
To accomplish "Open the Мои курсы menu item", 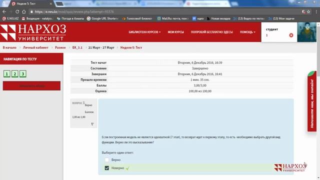I will click(175, 32).
